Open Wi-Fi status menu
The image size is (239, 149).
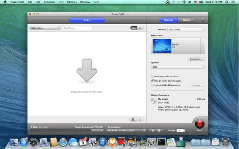(x=184, y=2)
